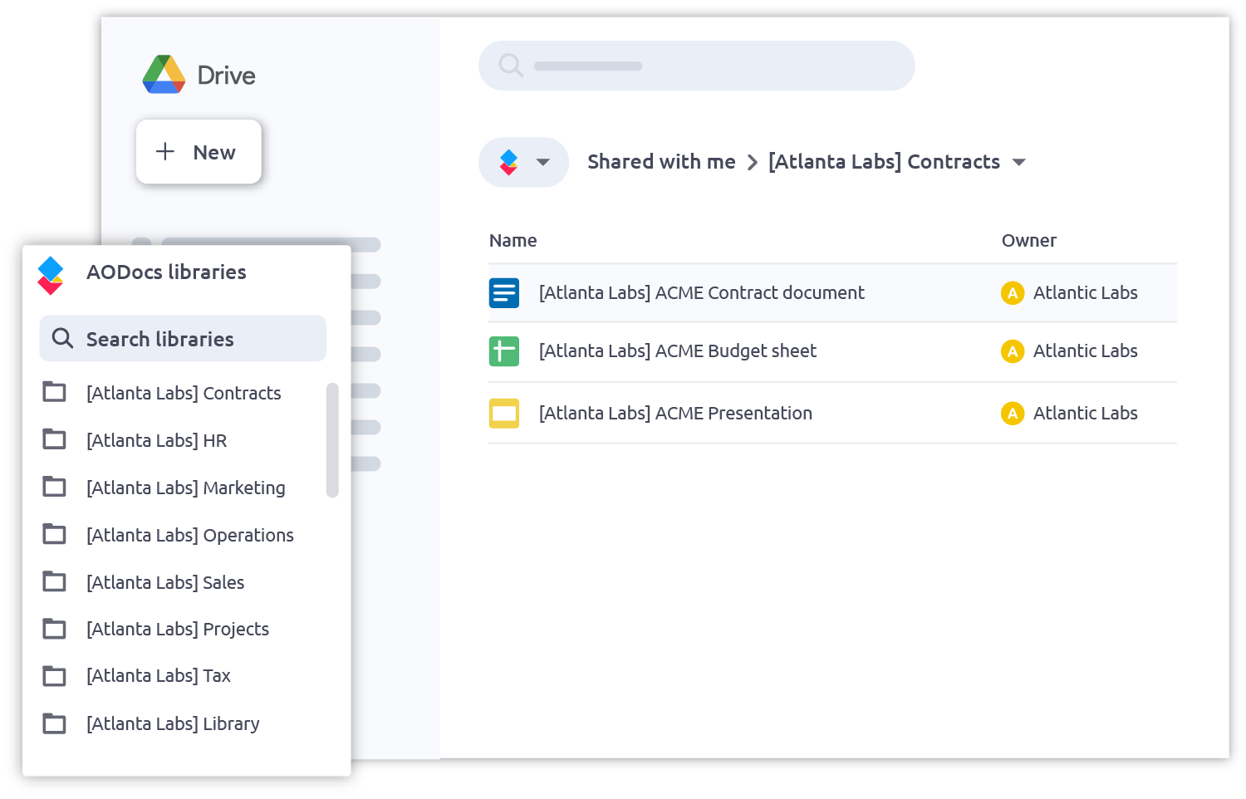Screen dimensions: 1246x799
Task: Click folder icon beside [Atlanta Labs] Sales
Action: pyautogui.click(x=55, y=581)
